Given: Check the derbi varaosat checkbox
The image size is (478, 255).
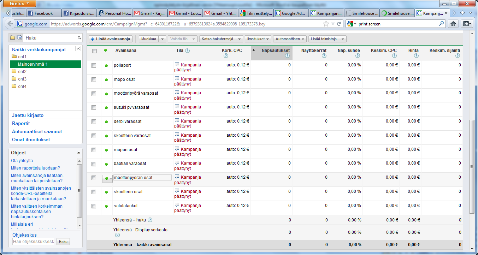Looking at the screenshot, I should (x=94, y=122).
